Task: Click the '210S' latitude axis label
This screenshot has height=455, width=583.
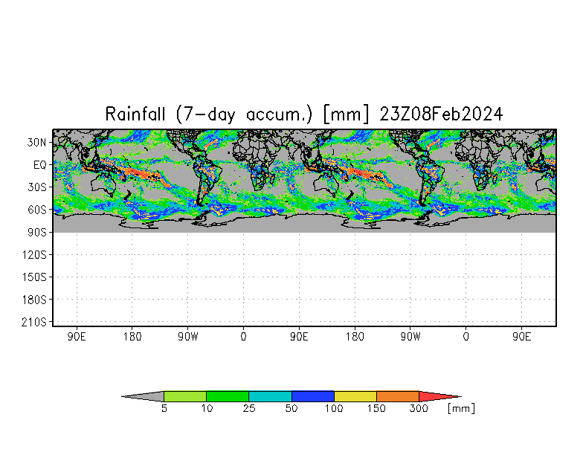Action: pyautogui.click(x=34, y=322)
